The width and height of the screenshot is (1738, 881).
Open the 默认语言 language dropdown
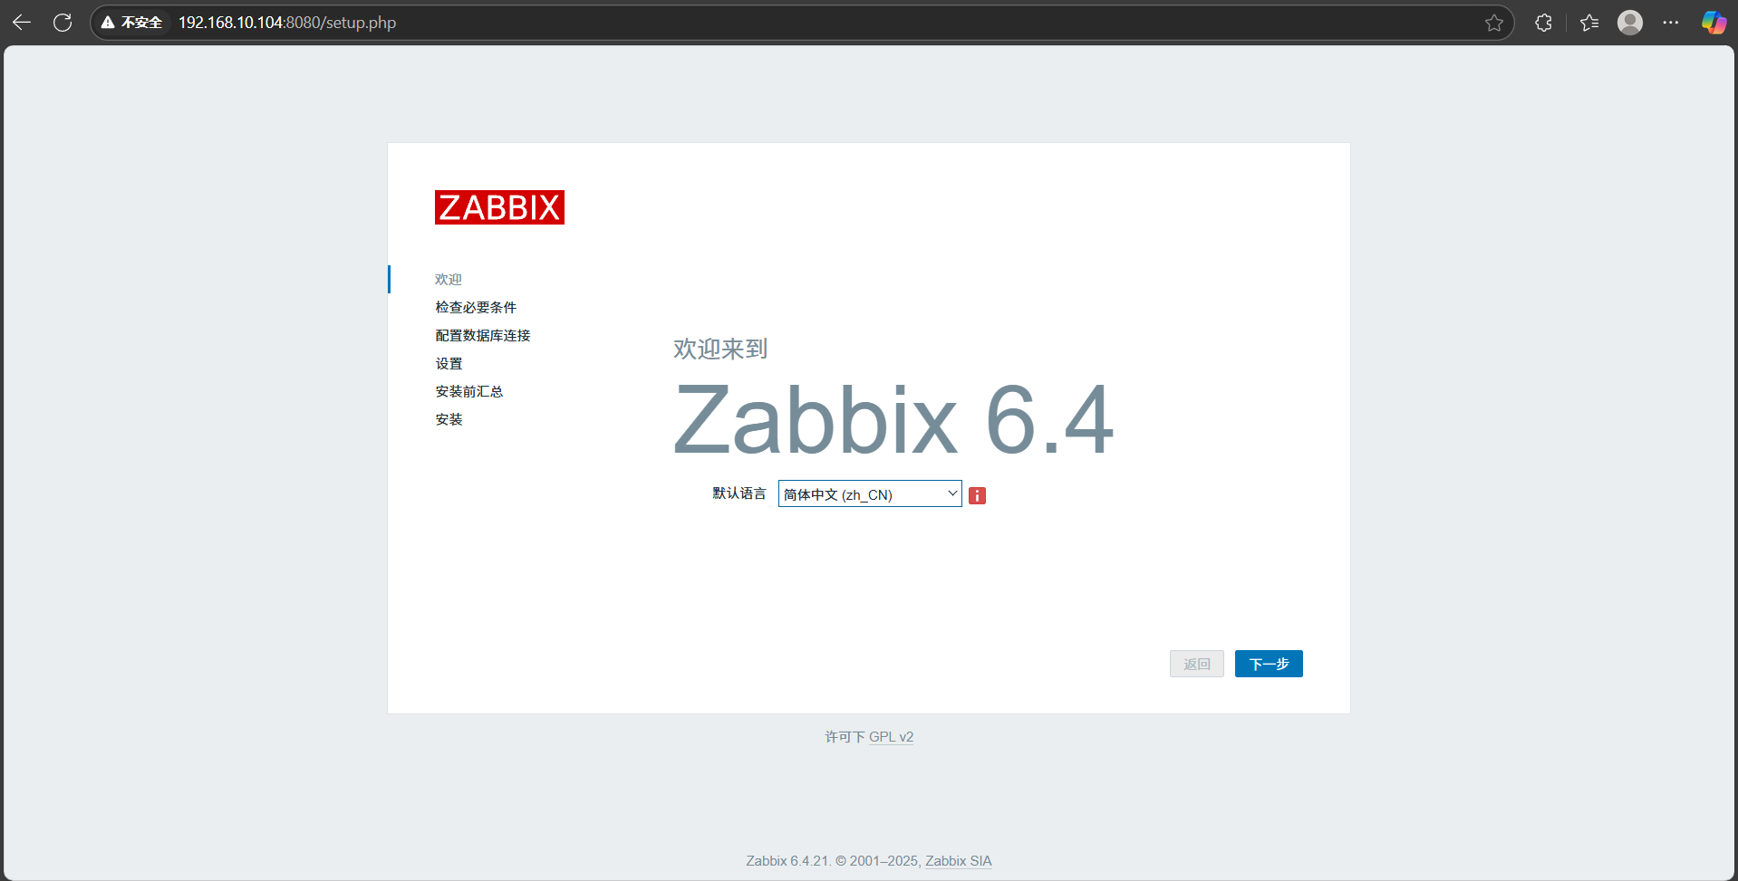click(x=870, y=493)
